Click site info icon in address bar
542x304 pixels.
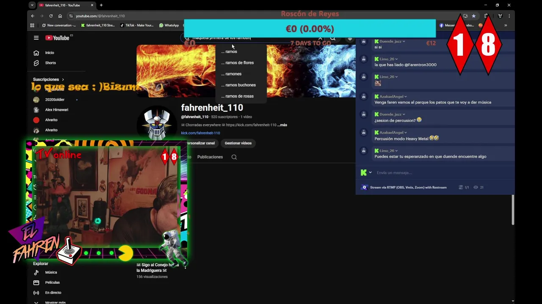(71, 16)
